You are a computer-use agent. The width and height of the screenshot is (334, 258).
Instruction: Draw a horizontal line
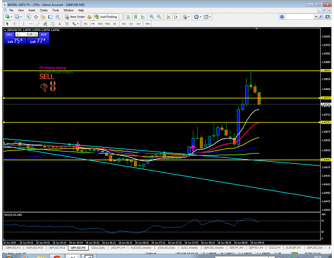click(31, 24)
